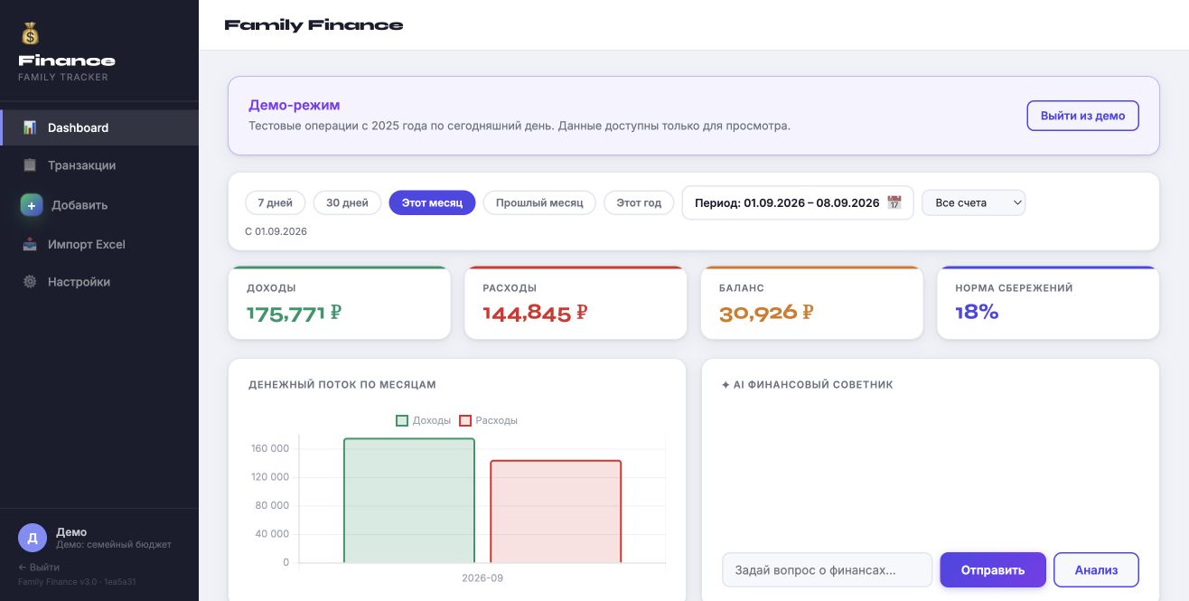Click the red Расходы bar in chart
The height and width of the screenshot is (601, 1189).
(556, 512)
